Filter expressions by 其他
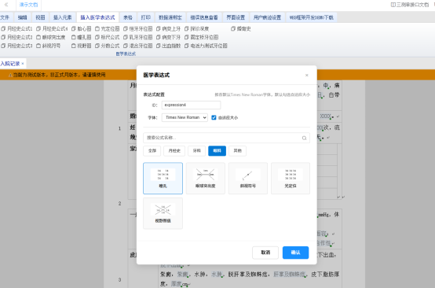This screenshot has height=288, width=435. [x=237, y=150]
